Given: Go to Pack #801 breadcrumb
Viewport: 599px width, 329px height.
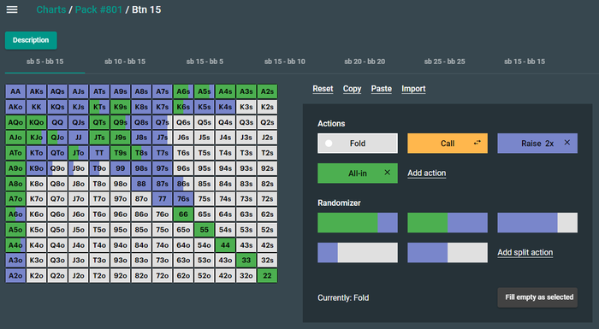Looking at the screenshot, I should [x=98, y=9].
